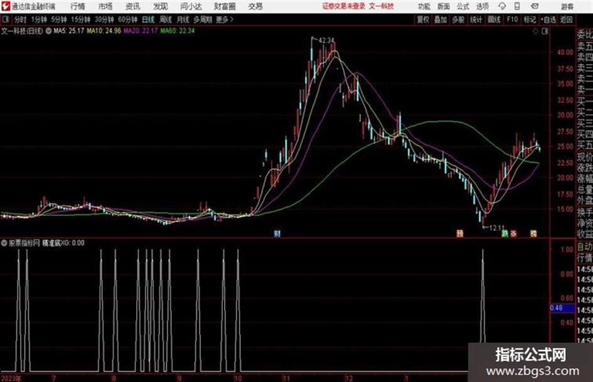Switch to the 月线 monthly tab

tap(183, 19)
